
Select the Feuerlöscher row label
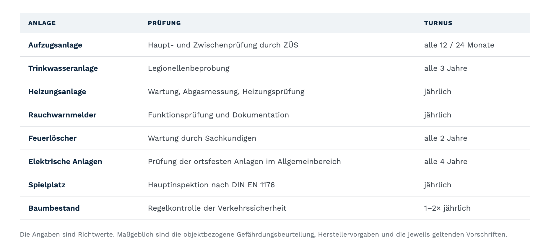point(52,138)
